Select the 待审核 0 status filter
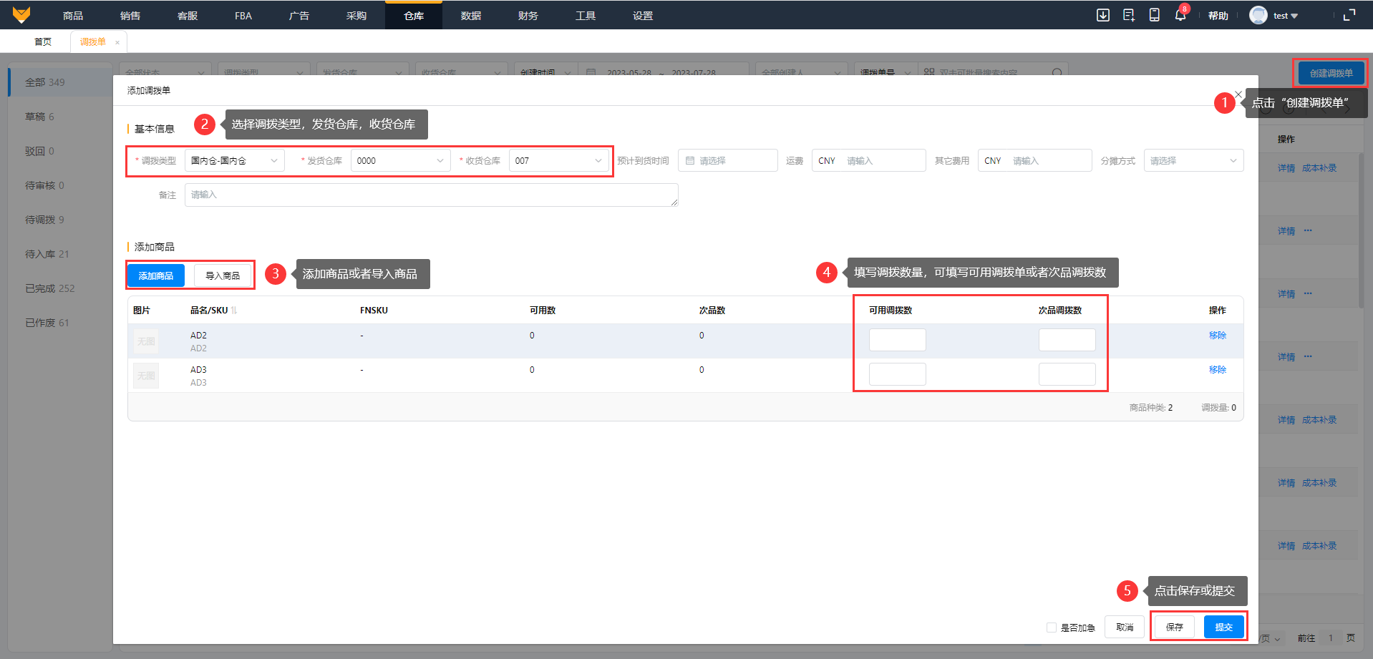Screen dimensions: 1373x659 (60, 185)
